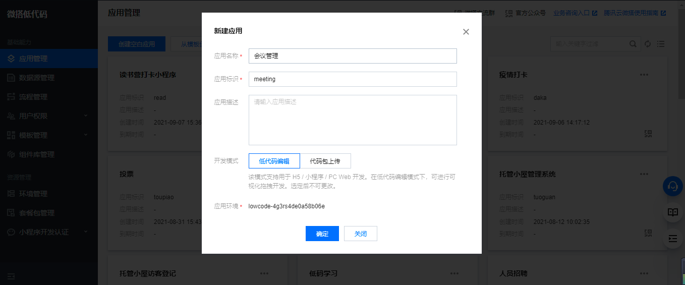Show QR code for 疫情打卡 card
Image resolution: width=685 pixels, height=285 pixels.
648,134
